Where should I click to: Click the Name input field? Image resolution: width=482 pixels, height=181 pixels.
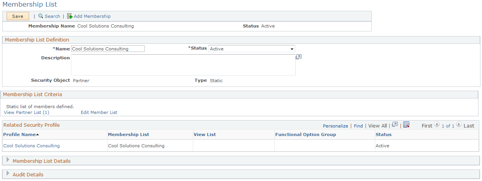(x=108, y=49)
